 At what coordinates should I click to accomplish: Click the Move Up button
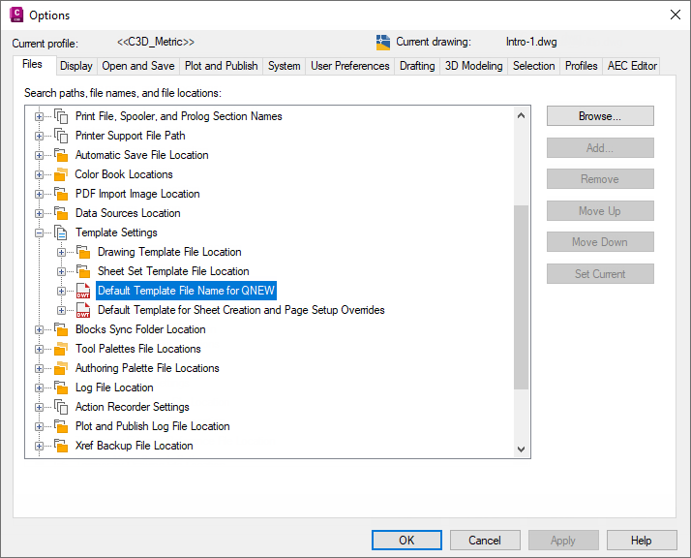pos(600,211)
